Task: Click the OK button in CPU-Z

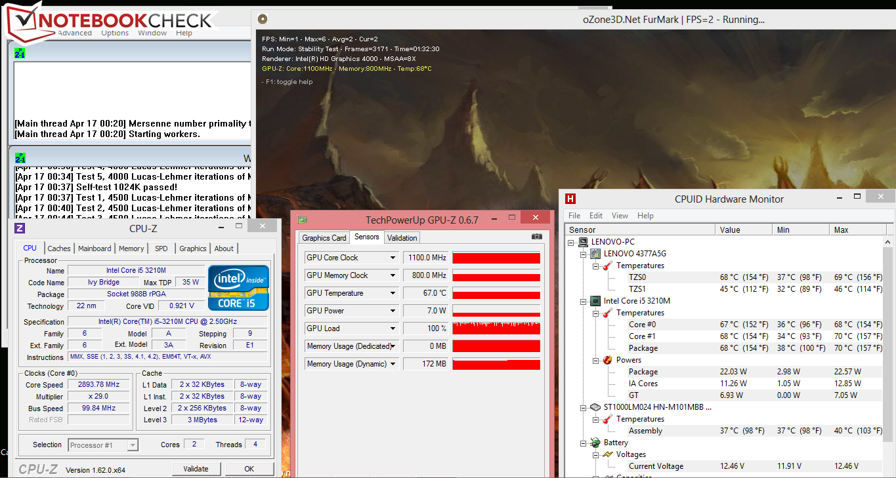Action: click(249, 469)
